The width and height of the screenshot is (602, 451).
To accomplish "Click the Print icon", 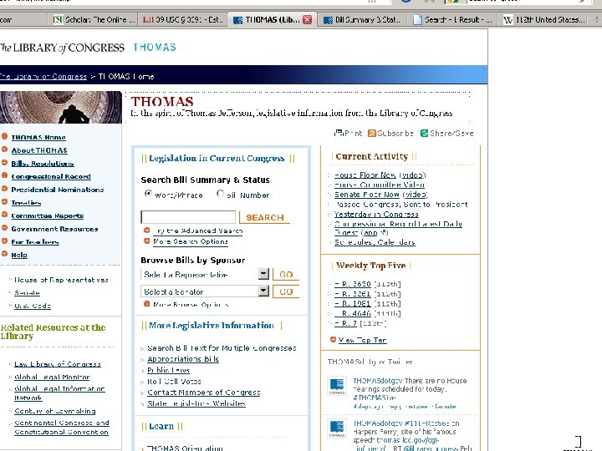I will point(339,133).
